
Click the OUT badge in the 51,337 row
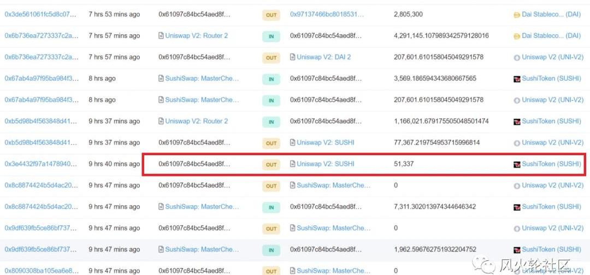[x=272, y=164]
